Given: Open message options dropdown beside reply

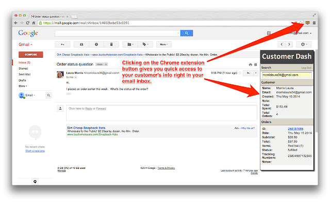Looking at the screenshot, I should [256, 73].
